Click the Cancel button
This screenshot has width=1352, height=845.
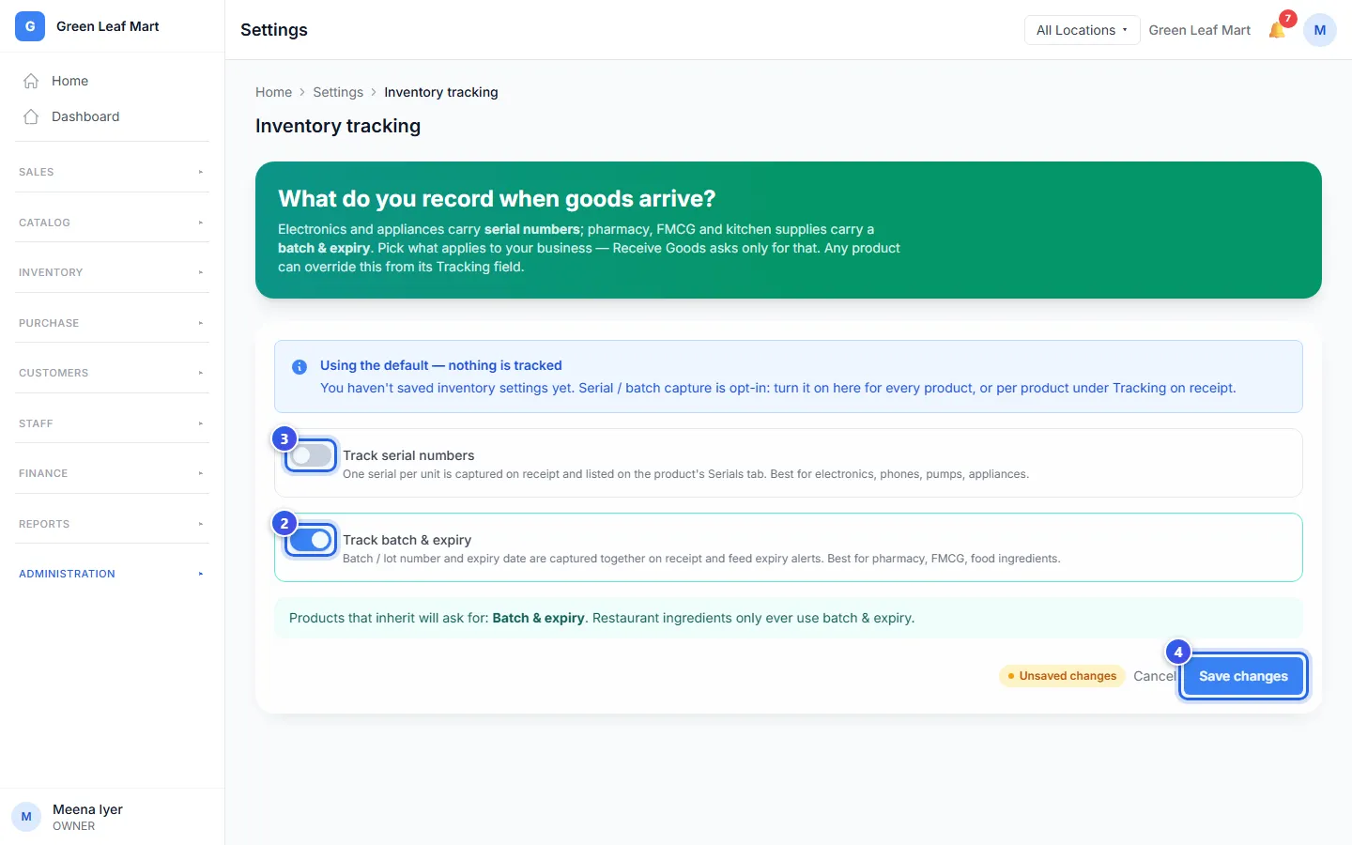[x=1154, y=676]
